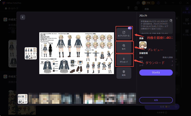Upscale image with AI アップスケール
The height and width of the screenshot is (116, 191).
(x=124, y=34)
